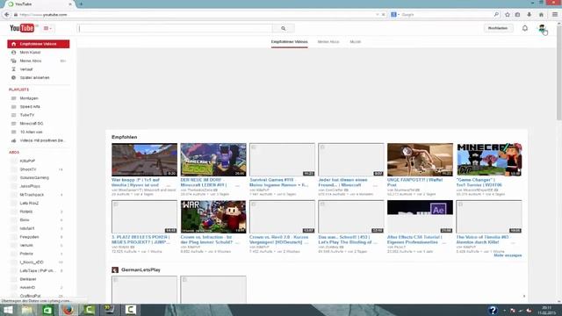Open the WAR 'Crown vs. Intraction' thumbnail
Screen dimensions: 562x316
click(213, 217)
